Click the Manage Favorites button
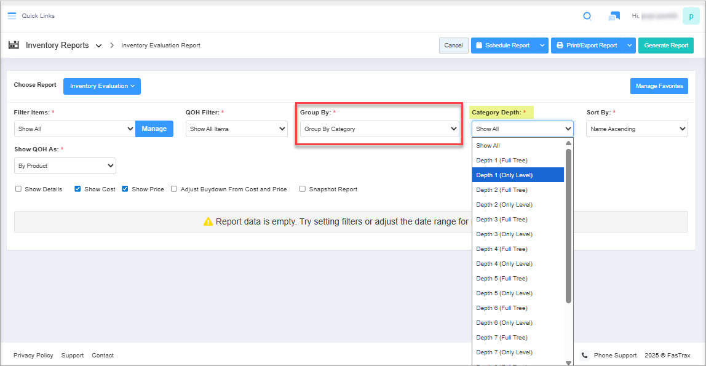Image resolution: width=706 pixels, height=366 pixels. [659, 86]
